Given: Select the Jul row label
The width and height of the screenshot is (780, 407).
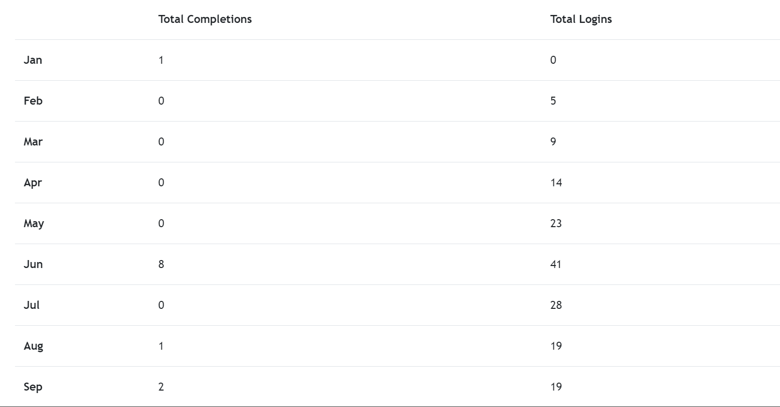Looking at the screenshot, I should (31, 305).
